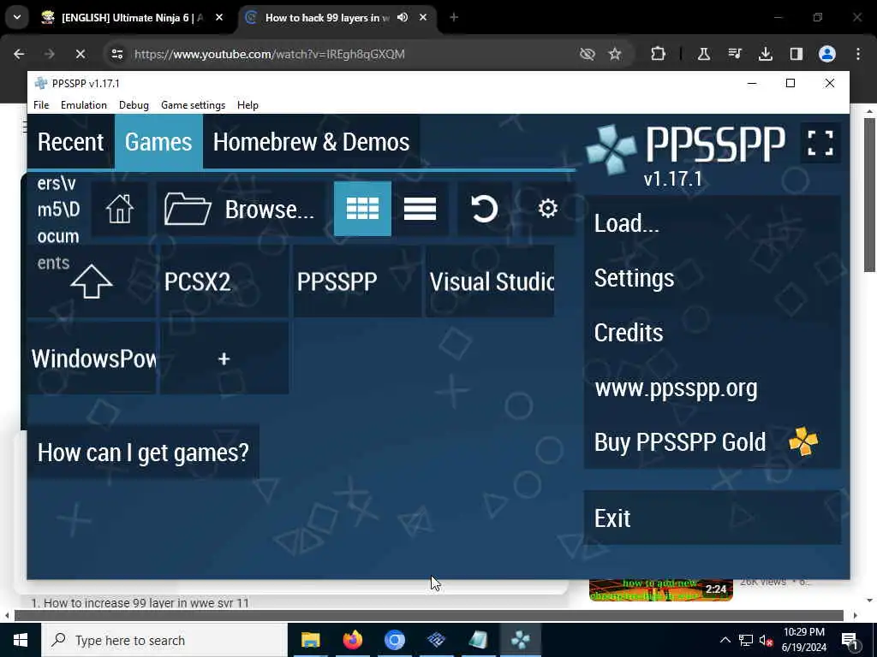The width and height of the screenshot is (877, 657).
Task: Open browser profile avatar
Action: (827, 54)
